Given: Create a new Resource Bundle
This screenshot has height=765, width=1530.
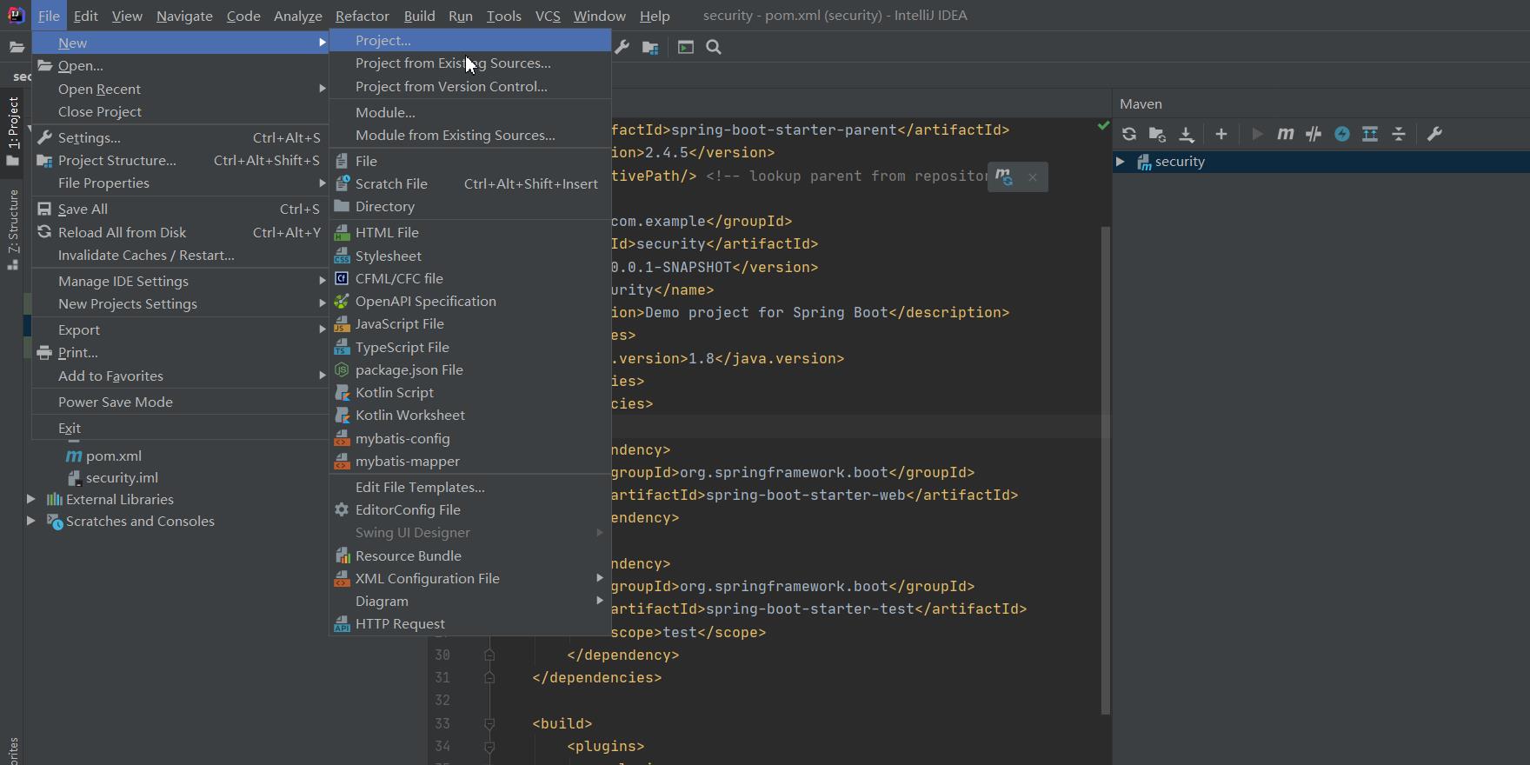Looking at the screenshot, I should pos(470,555).
